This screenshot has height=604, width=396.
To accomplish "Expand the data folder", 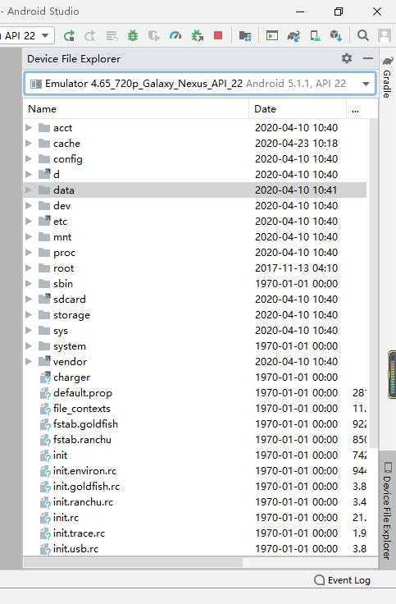I will click(x=29, y=190).
